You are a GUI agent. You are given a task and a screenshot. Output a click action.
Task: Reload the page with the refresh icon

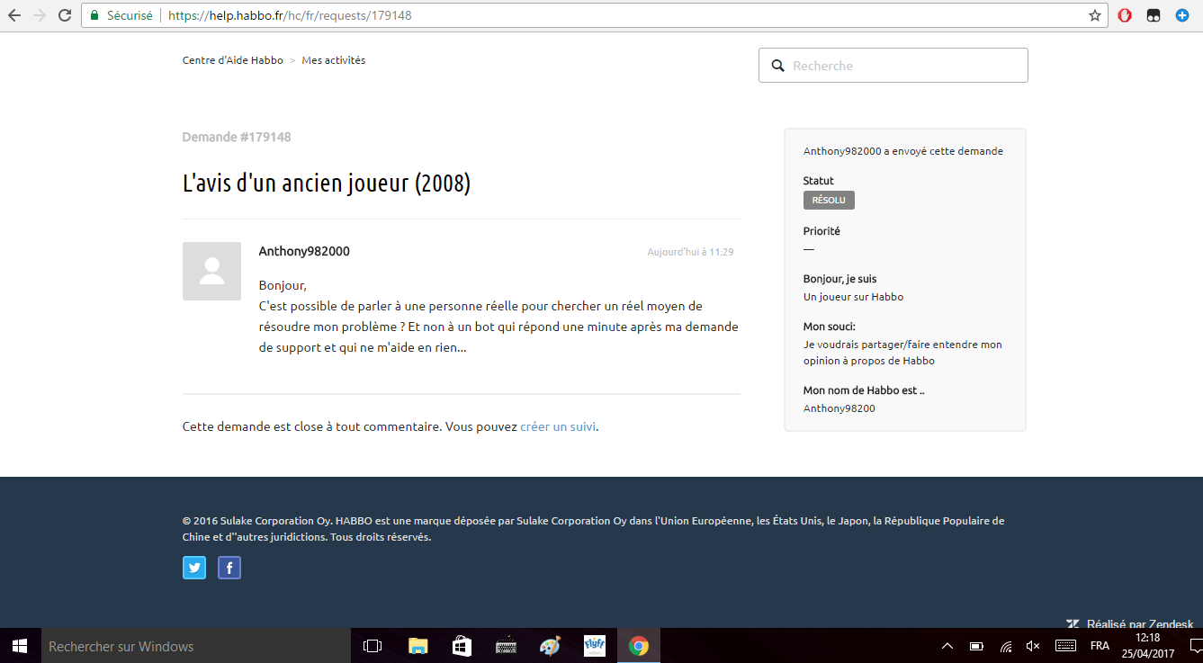point(65,15)
